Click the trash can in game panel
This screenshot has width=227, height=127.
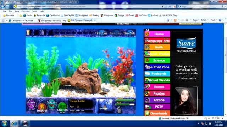(119, 110)
